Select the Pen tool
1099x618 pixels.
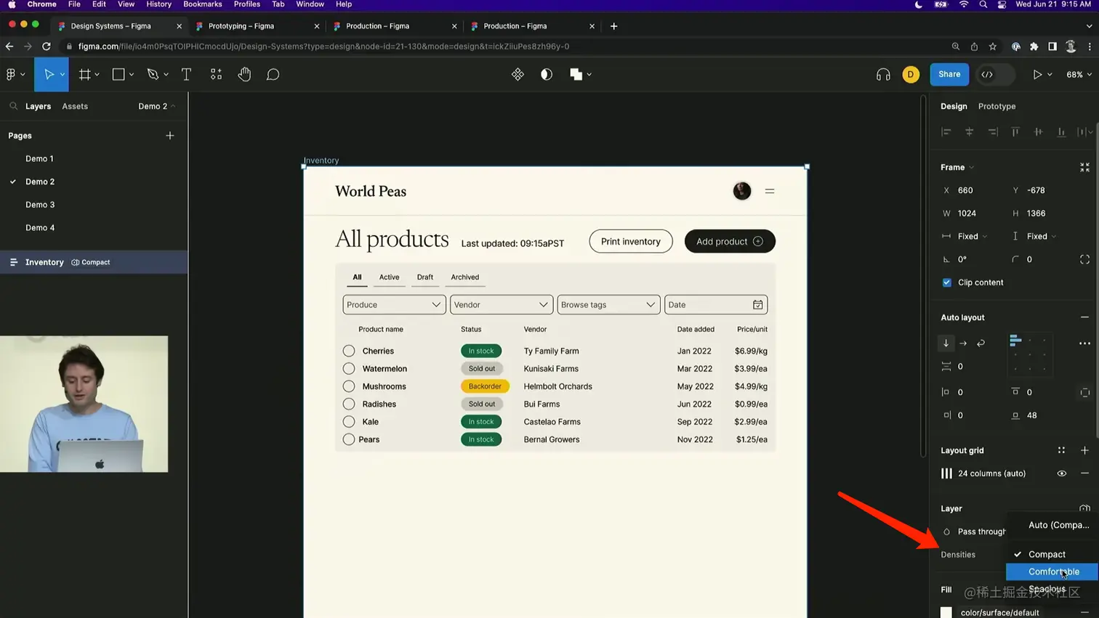[153, 74]
